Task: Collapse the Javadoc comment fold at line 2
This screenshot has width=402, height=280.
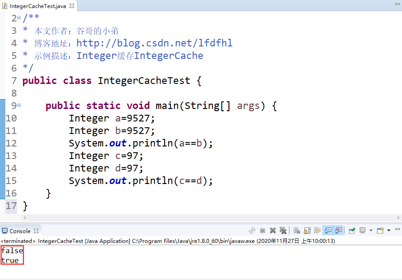Action: (19, 18)
